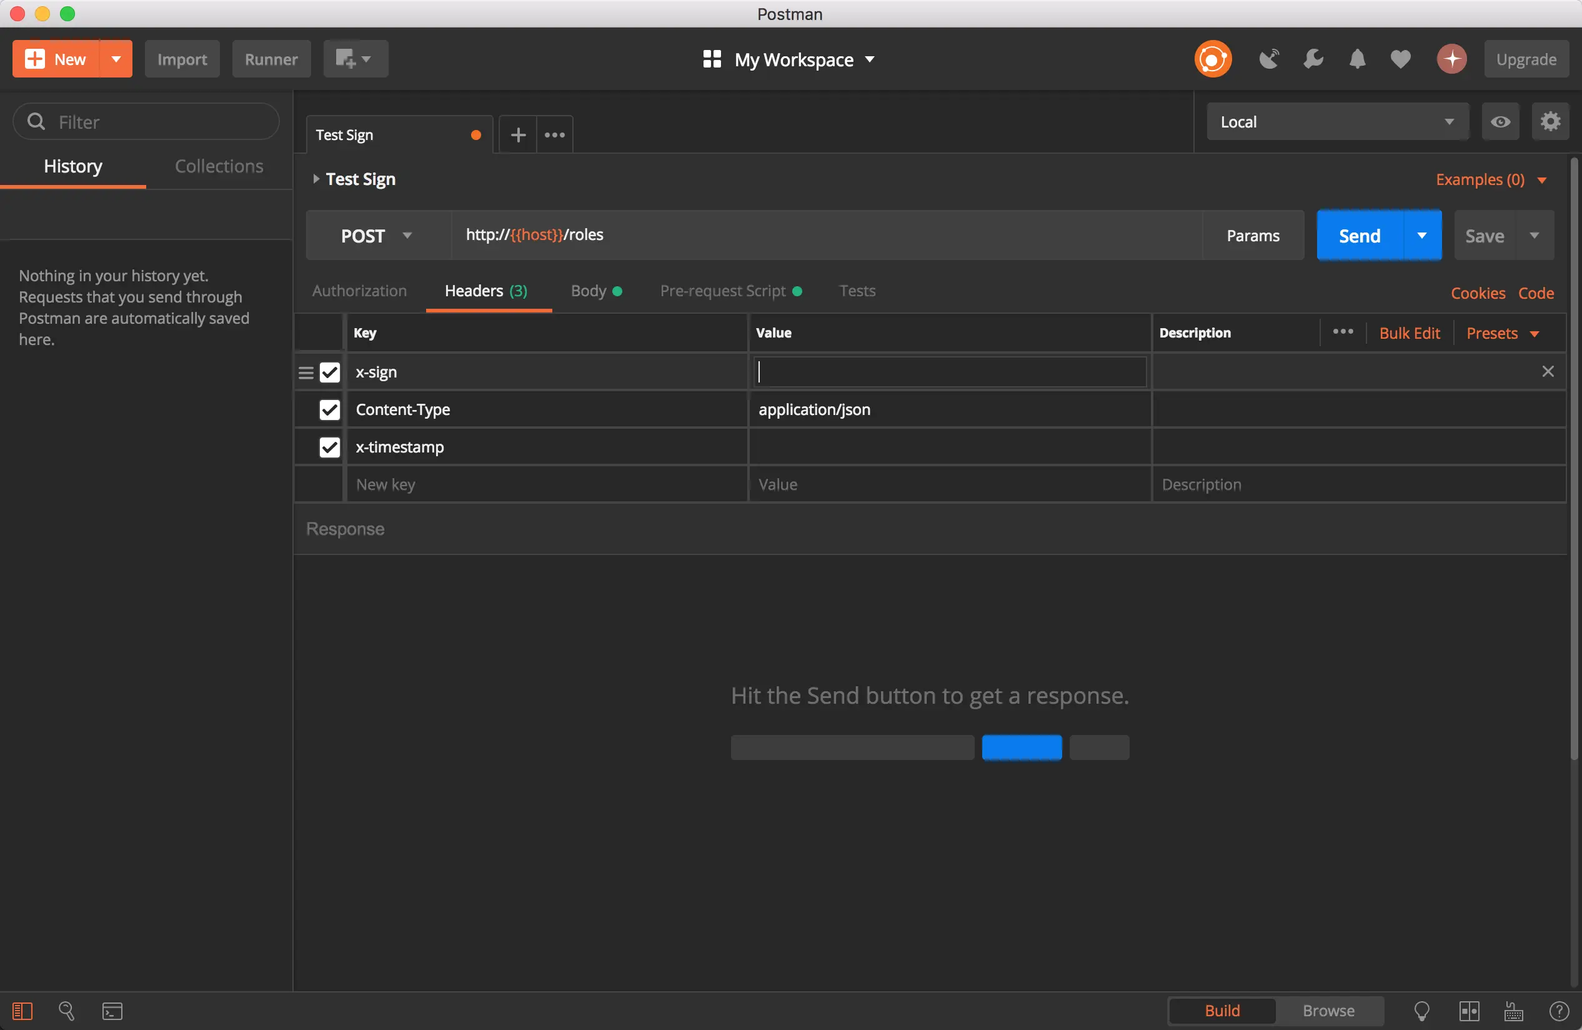Open settings via the wrench icon
Screen dimensions: 1582x1030
coord(1313,59)
